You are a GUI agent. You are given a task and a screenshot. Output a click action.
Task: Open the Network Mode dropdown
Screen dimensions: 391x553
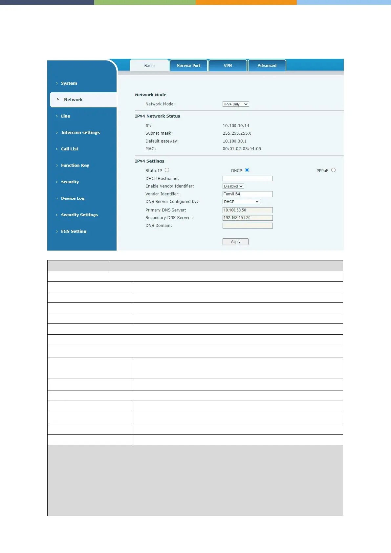(236, 104)
